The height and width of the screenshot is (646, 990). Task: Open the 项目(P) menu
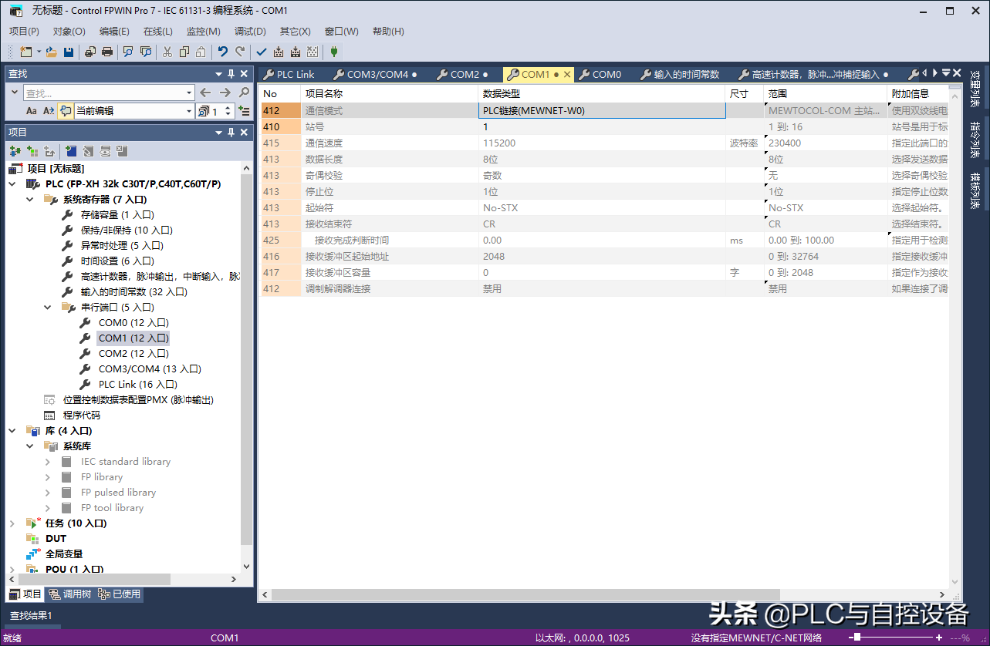[x=24, y=32]
